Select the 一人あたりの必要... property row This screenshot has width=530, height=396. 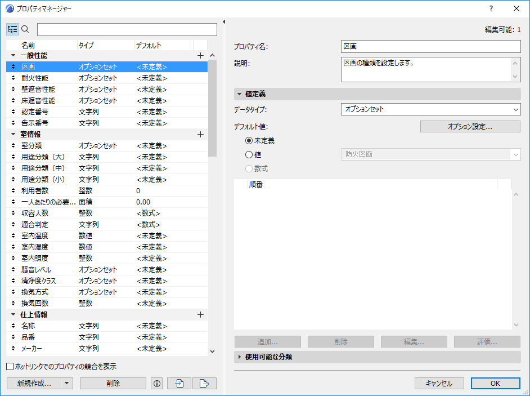107,202
